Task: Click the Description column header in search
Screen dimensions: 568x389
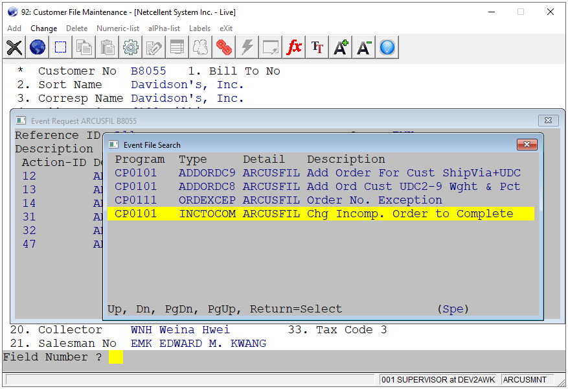Action: [x=346, y=159]
